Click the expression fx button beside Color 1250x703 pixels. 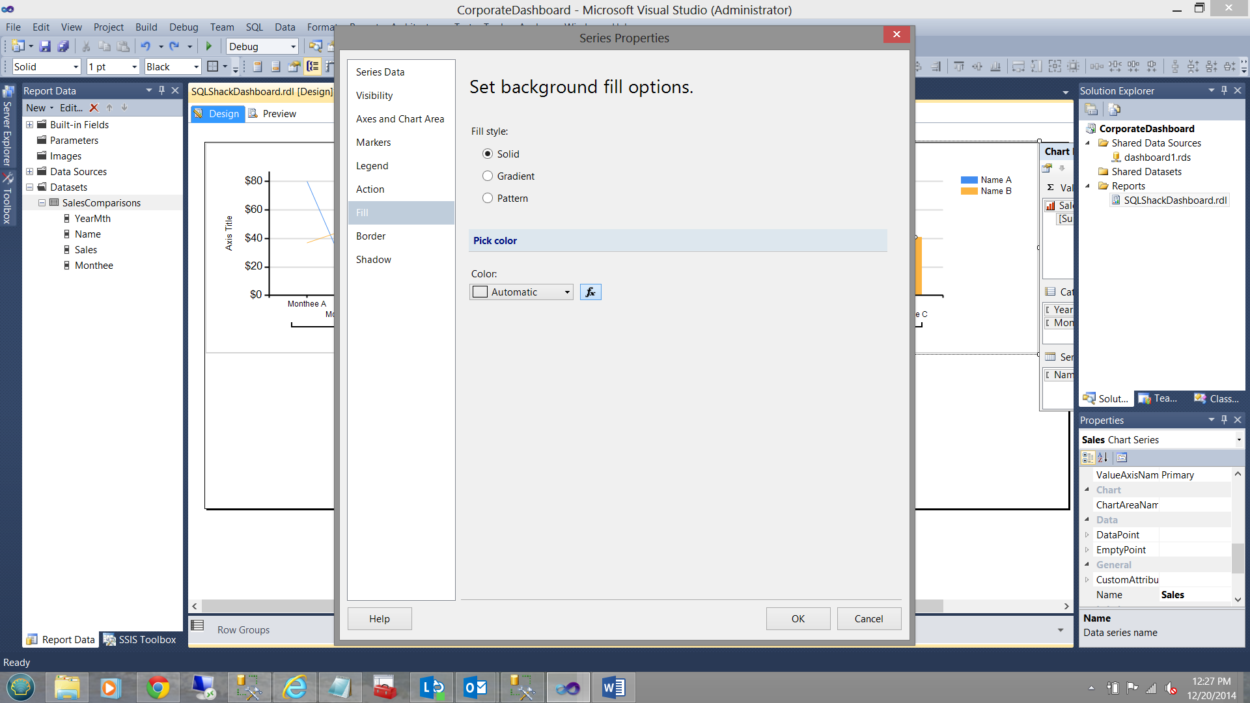pyautogui.click(x=590, y=292)
